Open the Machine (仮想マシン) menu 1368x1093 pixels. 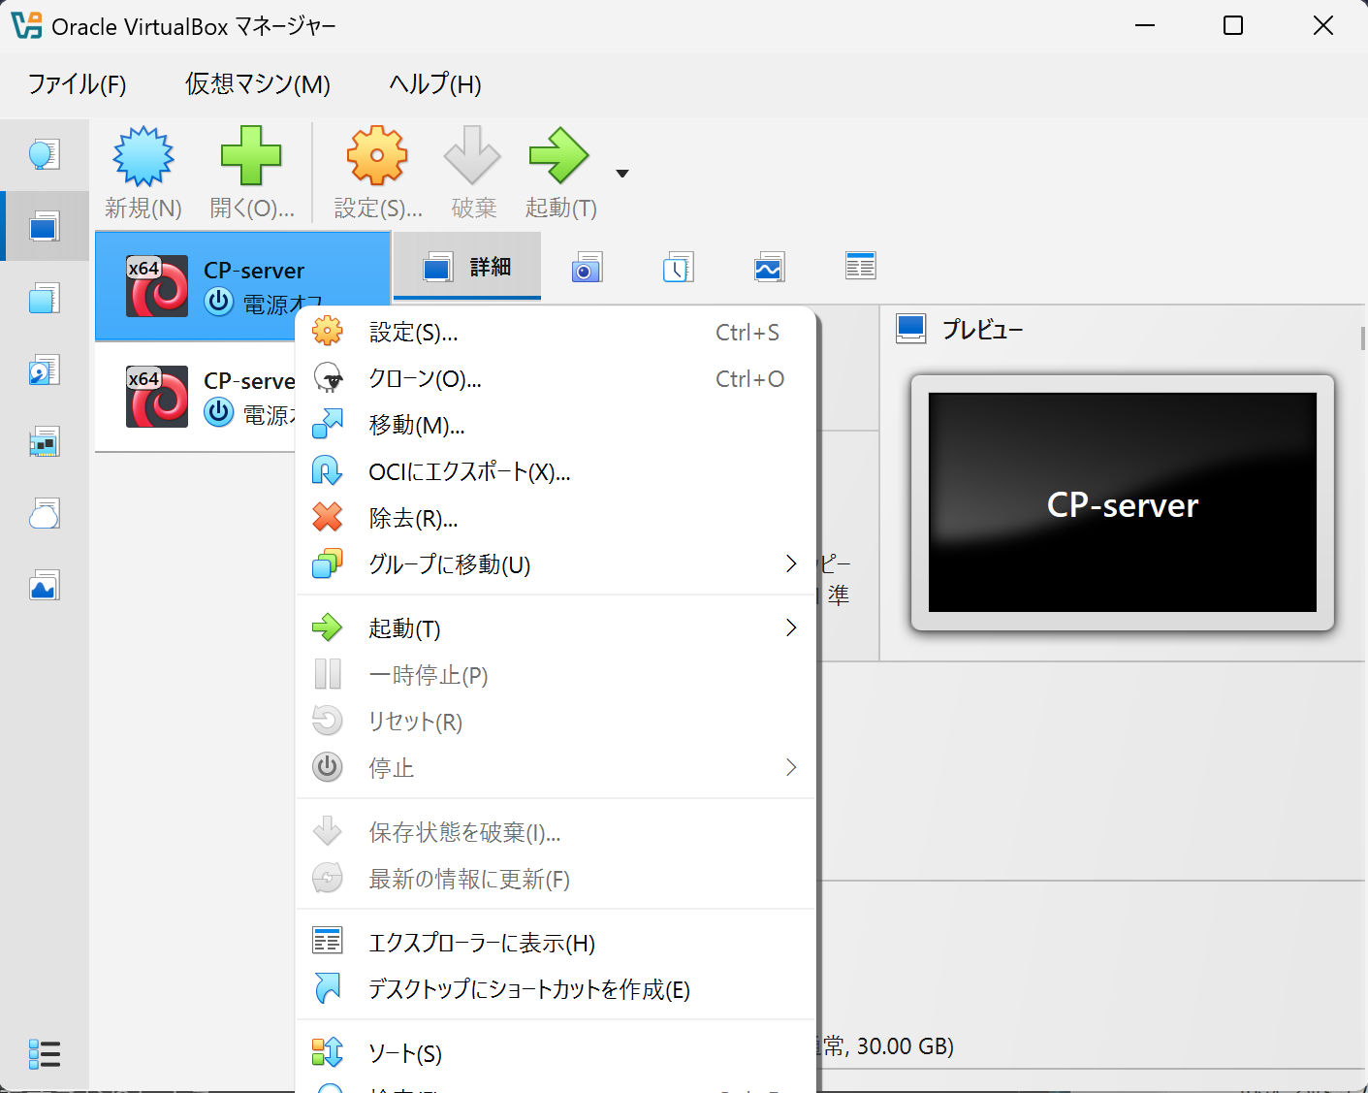point(258,84)
